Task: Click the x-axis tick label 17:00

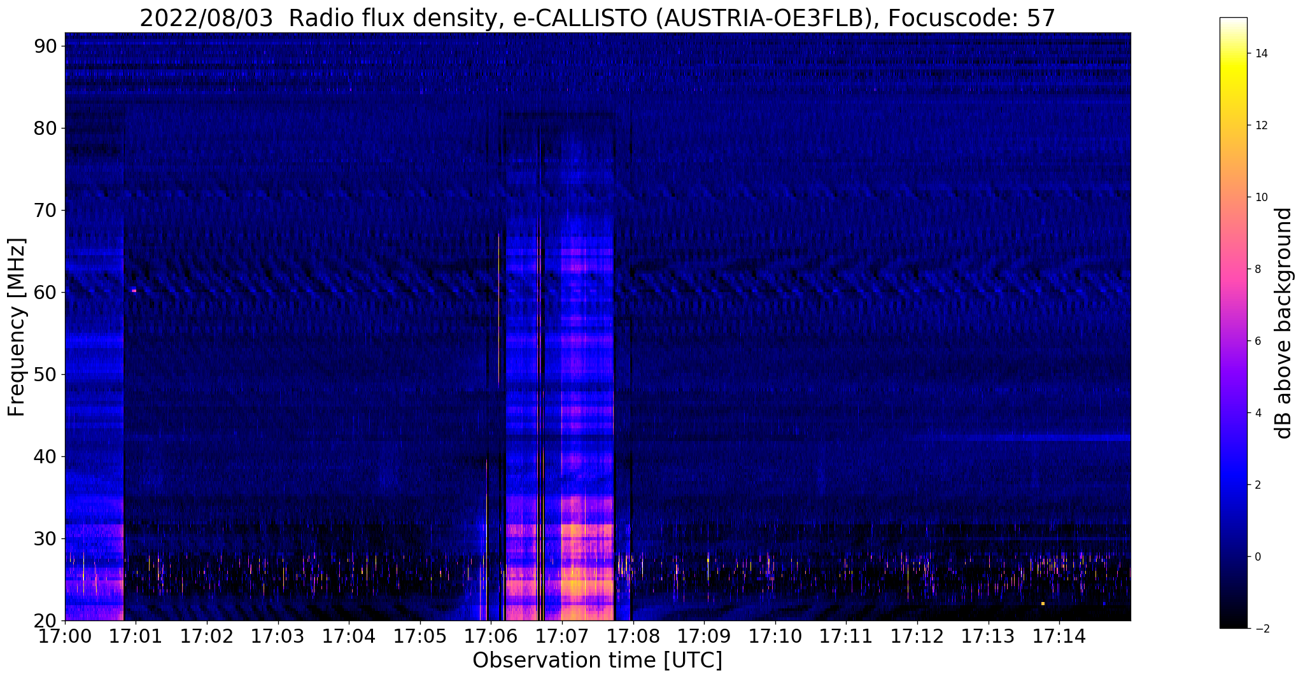Action: [x=65, y=636]
